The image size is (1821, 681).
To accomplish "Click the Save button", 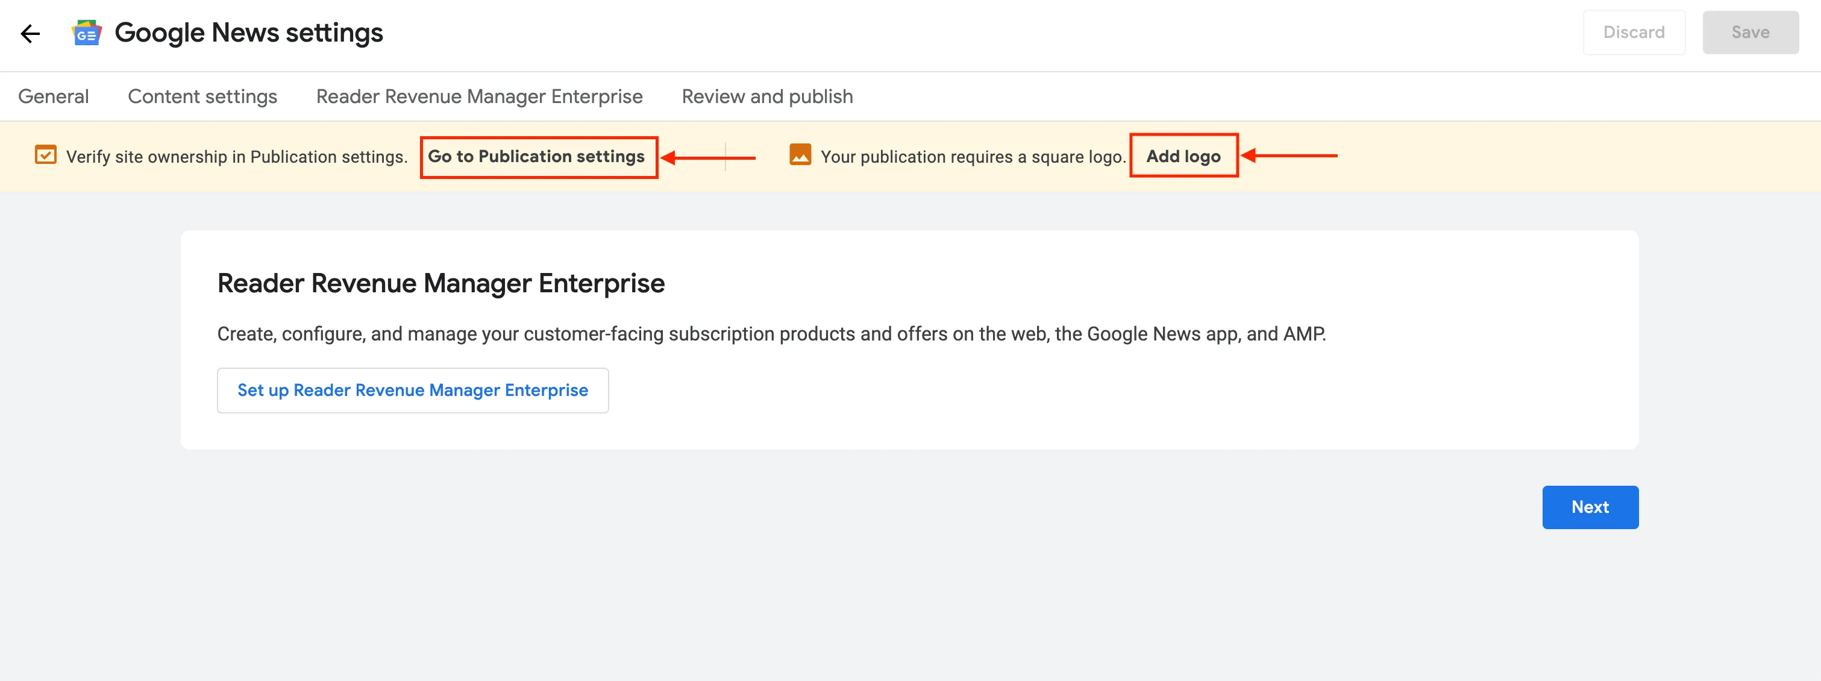I will (x=1750, y=33).
